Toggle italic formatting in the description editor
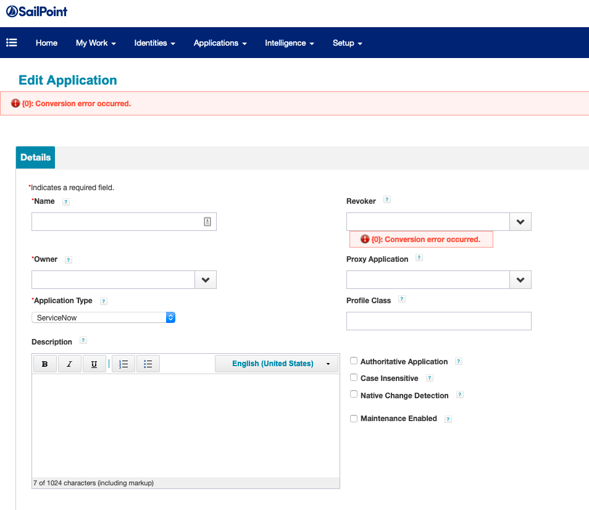This screenshot has height=510, width=589. pyautogui.click(x=69, y=364)
